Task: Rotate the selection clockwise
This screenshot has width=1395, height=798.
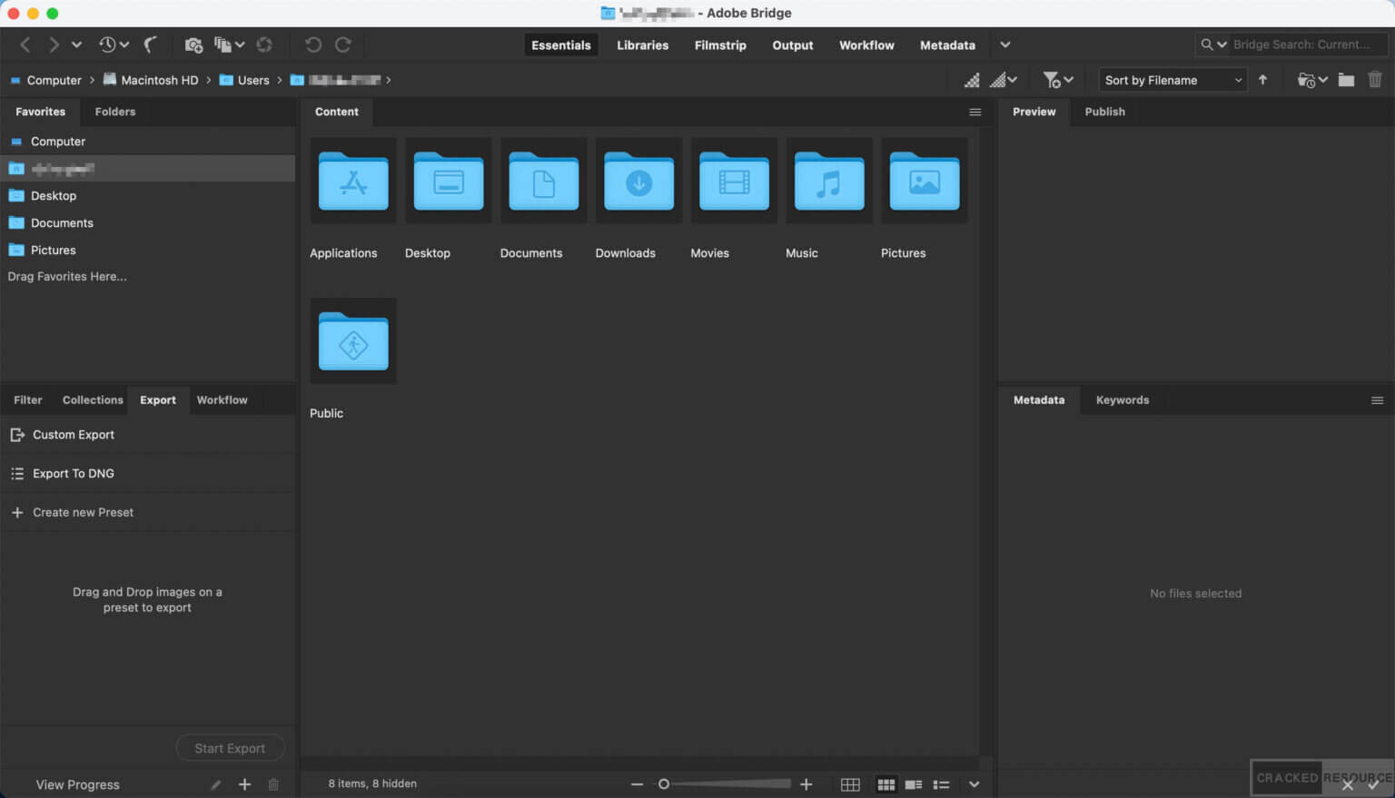Action: pyautogui.click(x=343, y=44)
